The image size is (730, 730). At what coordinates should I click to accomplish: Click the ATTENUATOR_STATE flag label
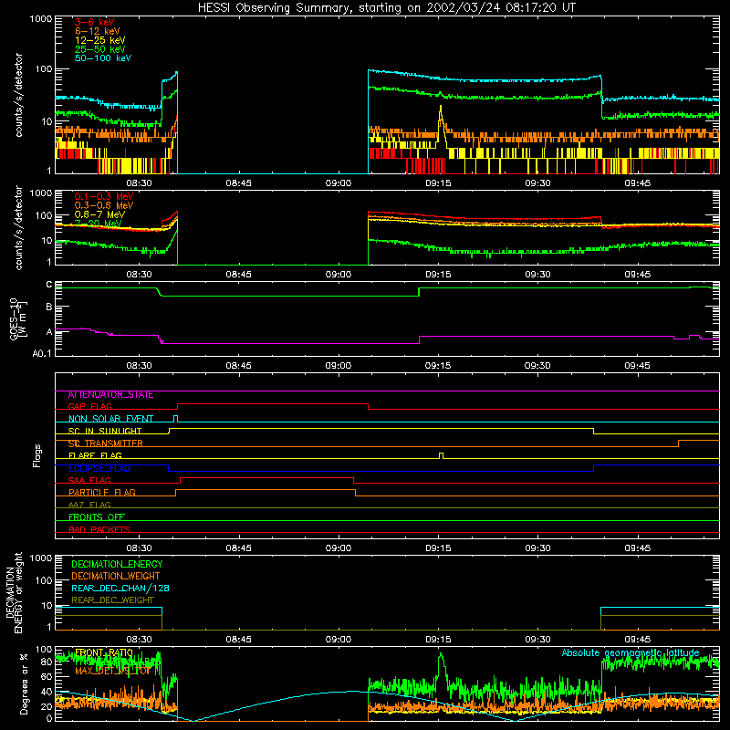point(110,395)
